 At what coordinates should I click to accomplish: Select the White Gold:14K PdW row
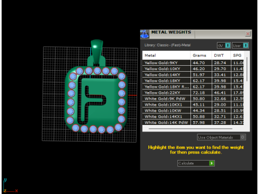[x=193, y=122]
